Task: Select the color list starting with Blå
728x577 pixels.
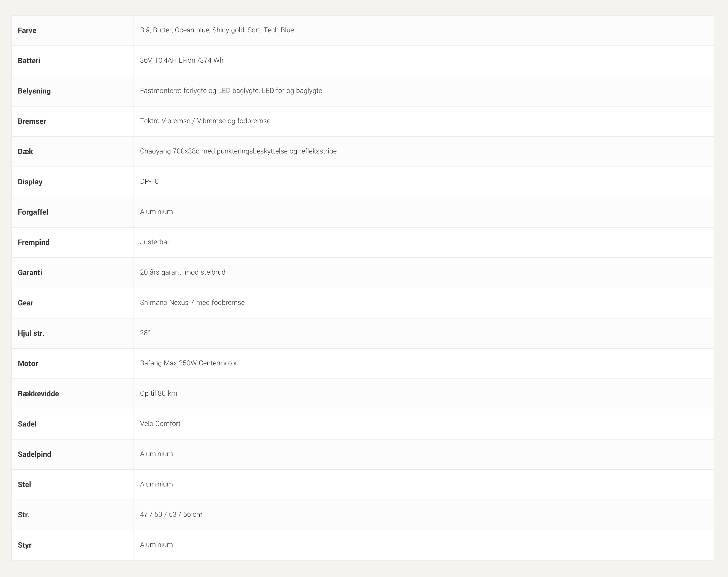Action: click(x=217, y=30)
